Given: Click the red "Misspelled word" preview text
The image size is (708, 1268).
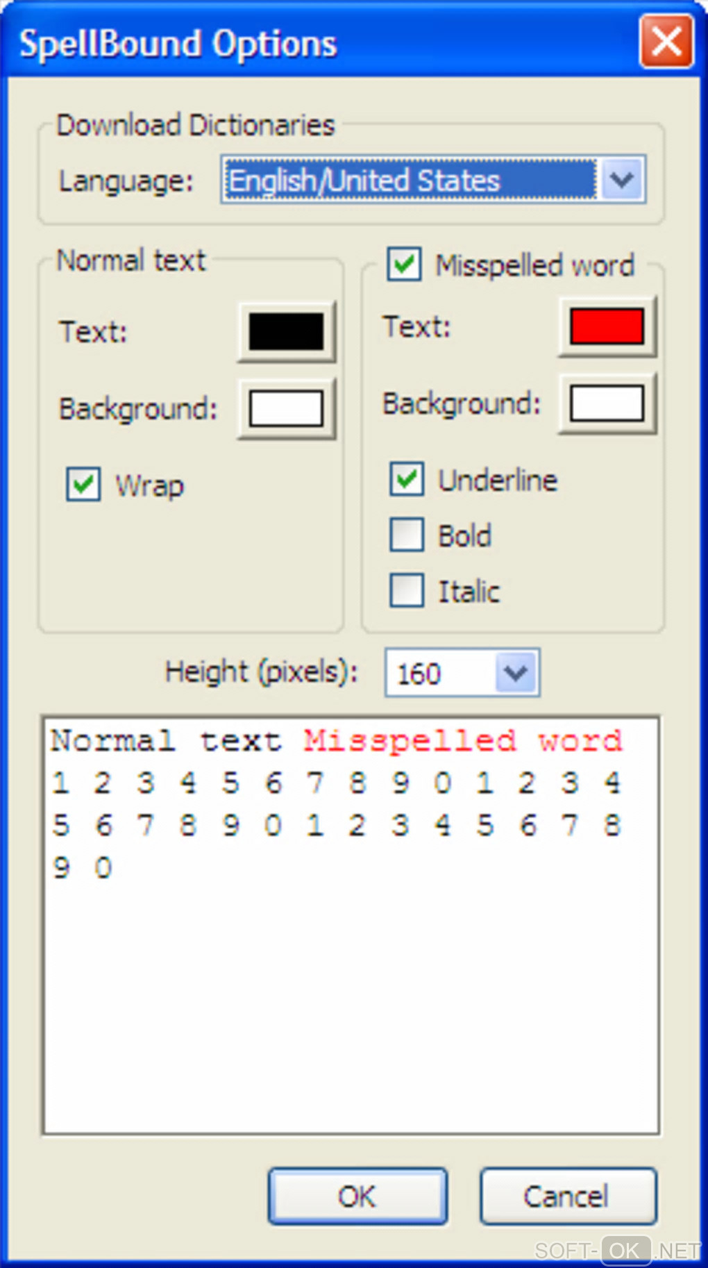Looking at the screenshot, I should click(462, 741).
